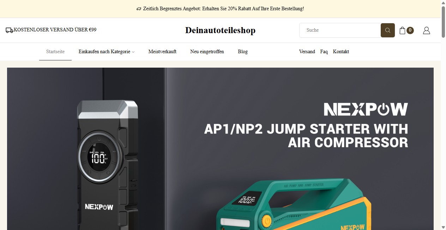
Task: Click the KOSTENLOSER VERSAND ÜBER €99 text
Action: click(x=55, y=30)
